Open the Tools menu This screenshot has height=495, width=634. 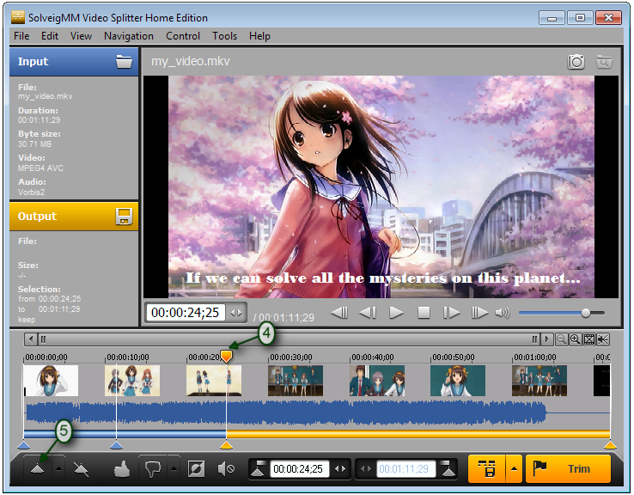pos(224,36)
